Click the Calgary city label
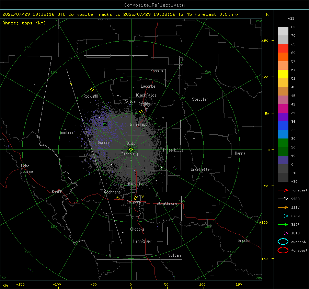The height and width of the screenshot is (289, 309). tap(134, 202)
